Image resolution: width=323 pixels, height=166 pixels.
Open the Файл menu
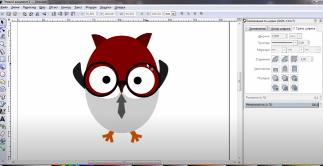[x=4, y=7]
